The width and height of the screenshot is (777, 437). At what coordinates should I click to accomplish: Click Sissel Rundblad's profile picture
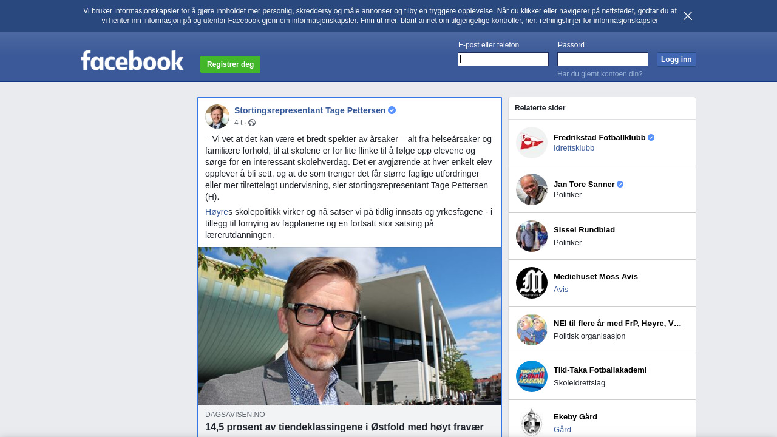pyautogui.click(x=532, y=236)
